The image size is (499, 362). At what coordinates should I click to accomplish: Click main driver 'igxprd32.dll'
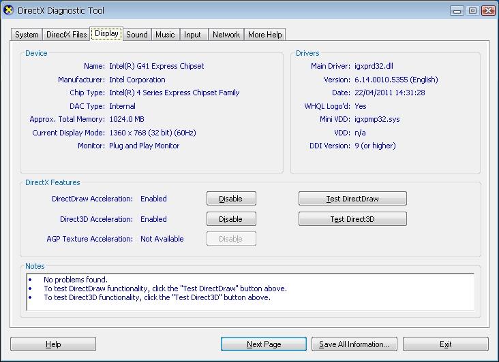[x=374, y=66]
